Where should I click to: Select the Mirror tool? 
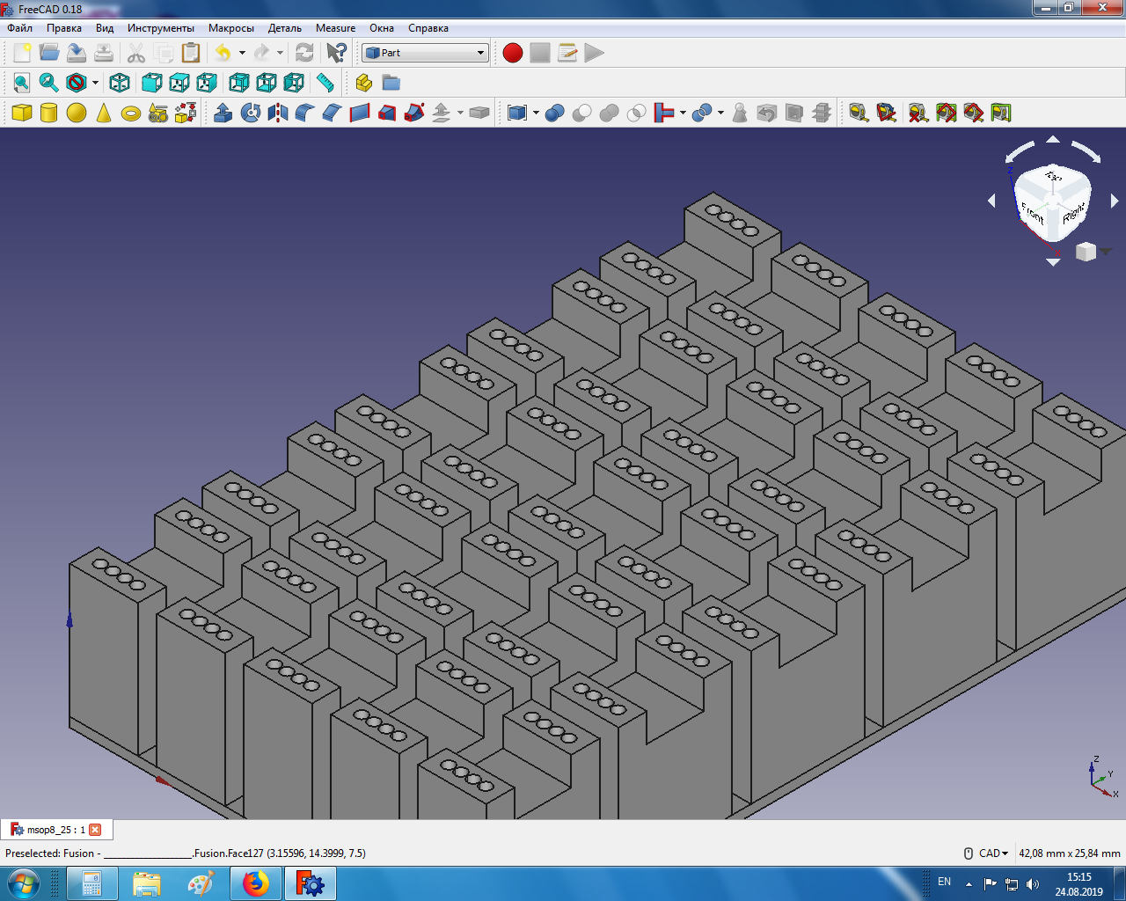click(x=278, y=113)
